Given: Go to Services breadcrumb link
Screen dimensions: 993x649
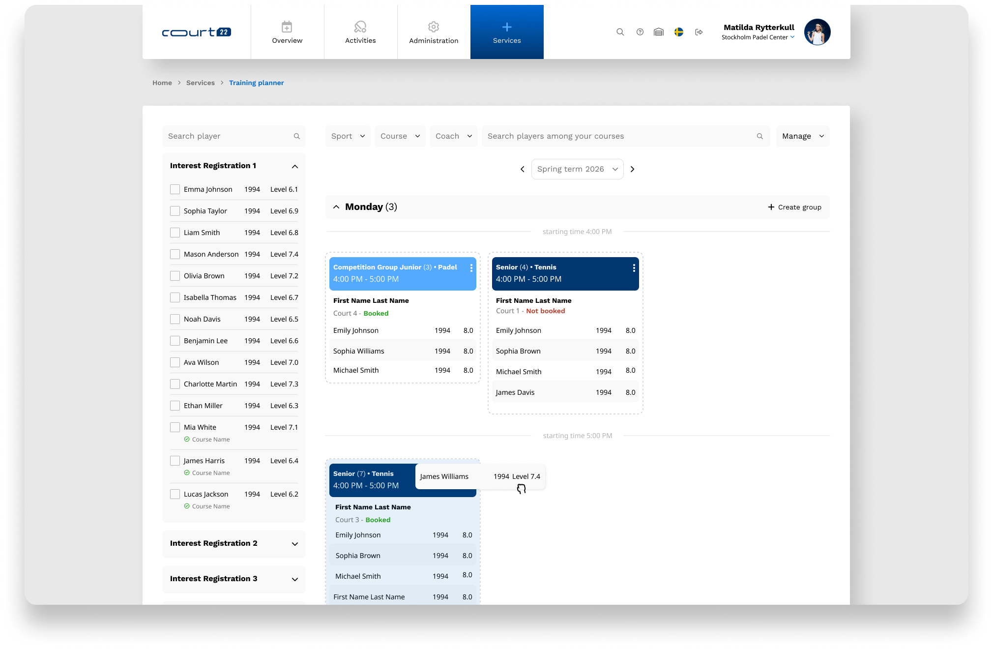Looking at the screenshot, I should [x=200, y=83].
